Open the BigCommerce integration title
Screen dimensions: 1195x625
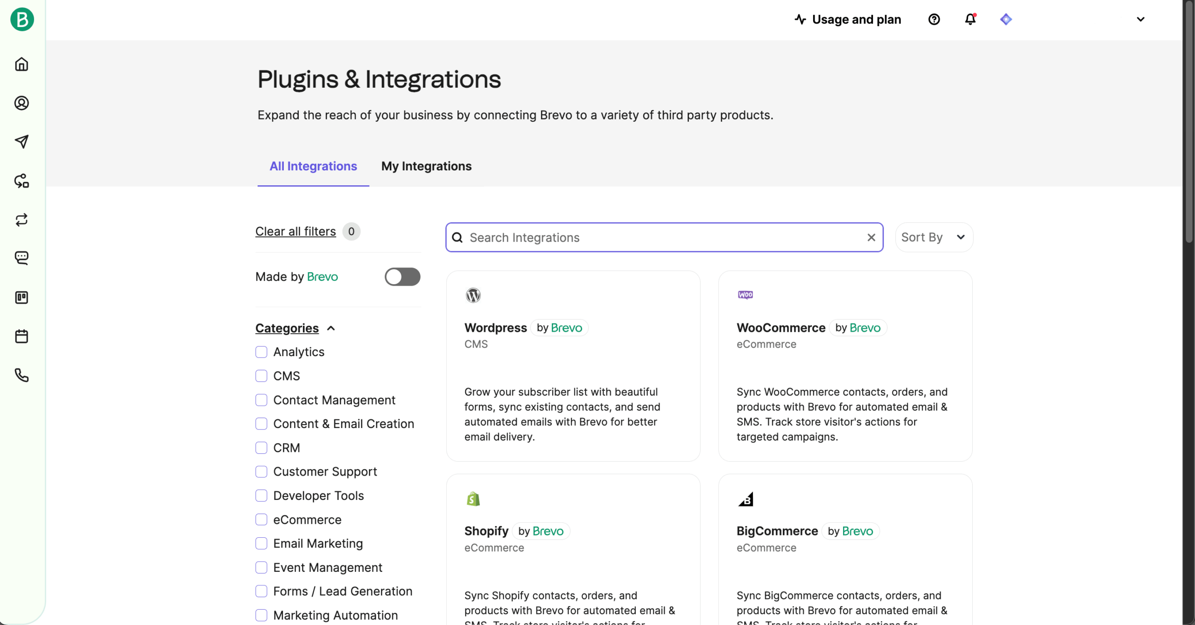[x=777, y=531]
